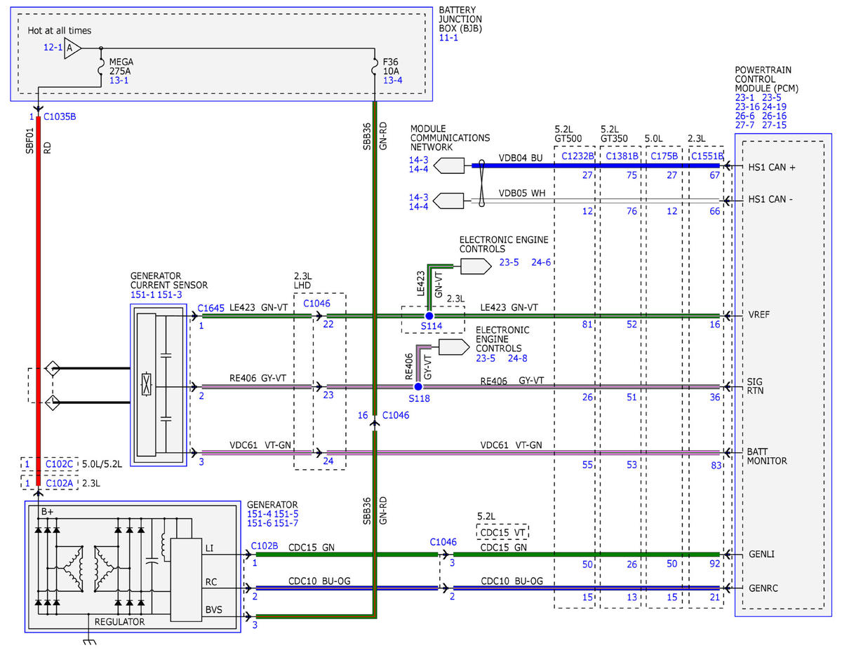Click the BATT MONITOR pin label
The width and height of the screenshot is (842, 650).
click(x=767, y=456)
